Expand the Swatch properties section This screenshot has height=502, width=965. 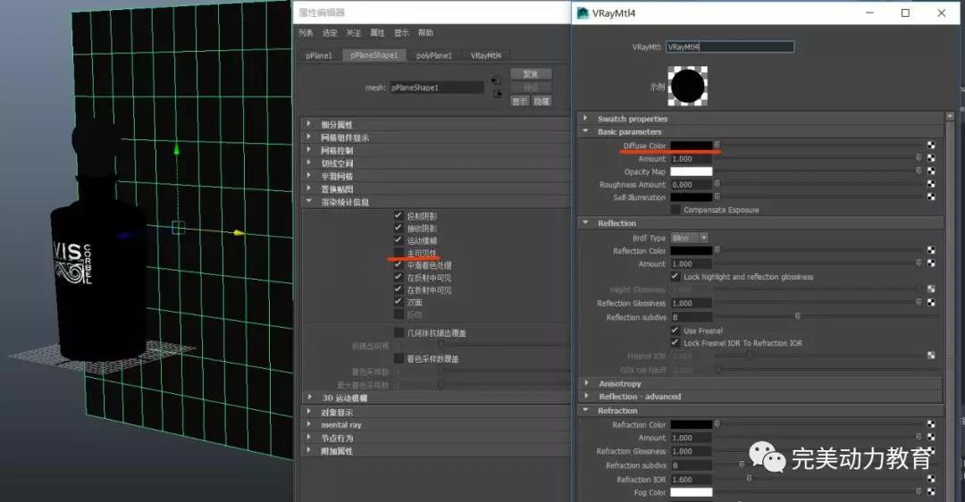[x=586, y=119]
